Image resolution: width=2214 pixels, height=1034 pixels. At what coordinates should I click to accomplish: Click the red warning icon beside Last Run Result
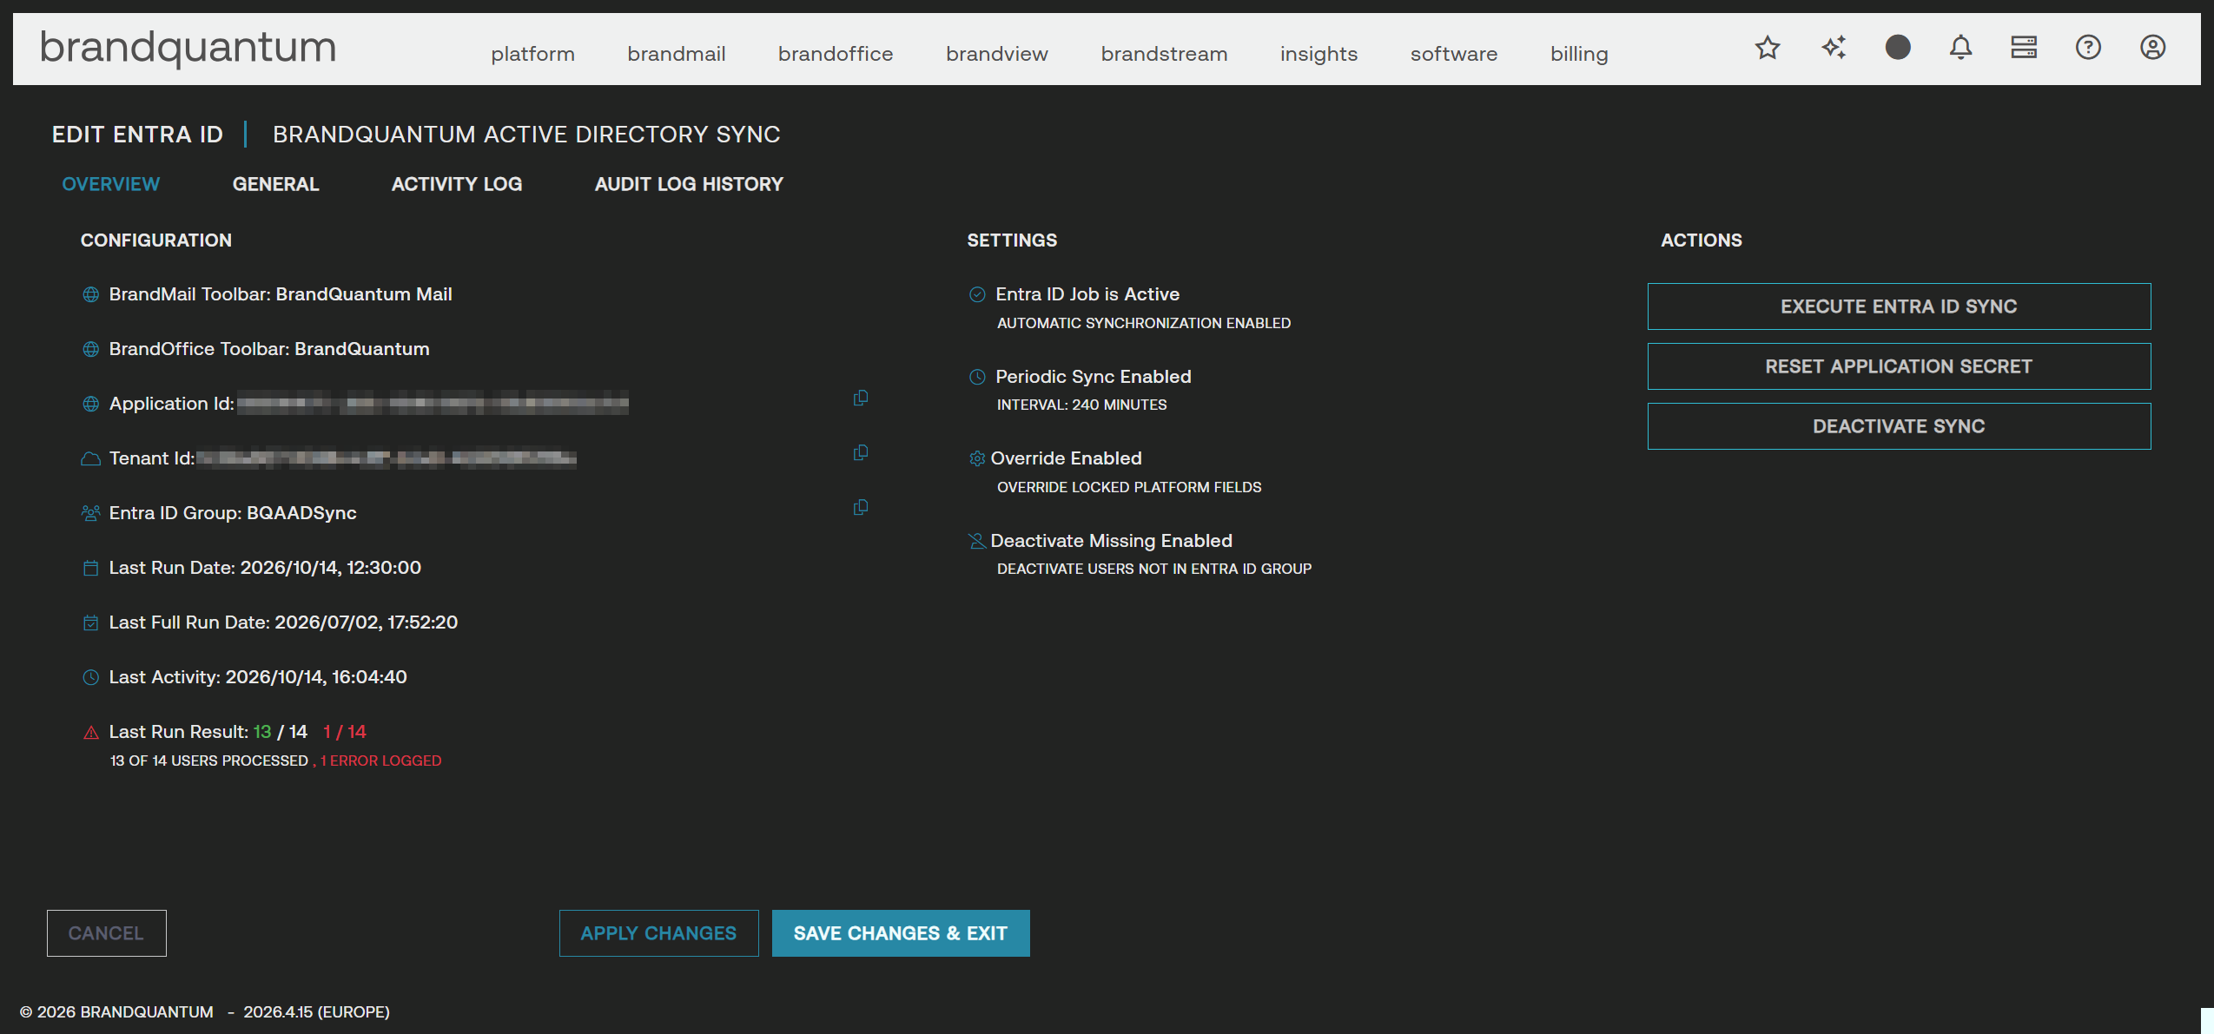pos(90,733)
